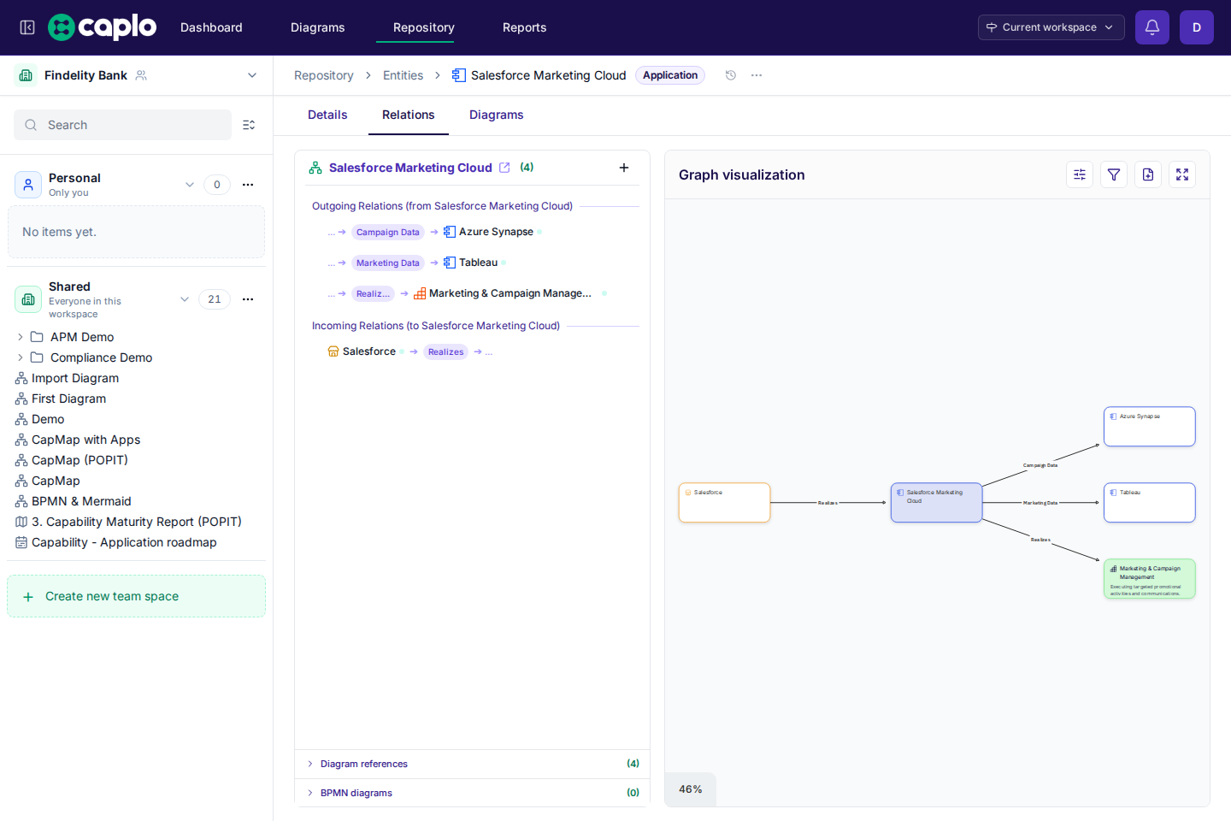This screenshot has width=1231, height=821.
Task: Open Personal space more options
Action: [248, 185]
